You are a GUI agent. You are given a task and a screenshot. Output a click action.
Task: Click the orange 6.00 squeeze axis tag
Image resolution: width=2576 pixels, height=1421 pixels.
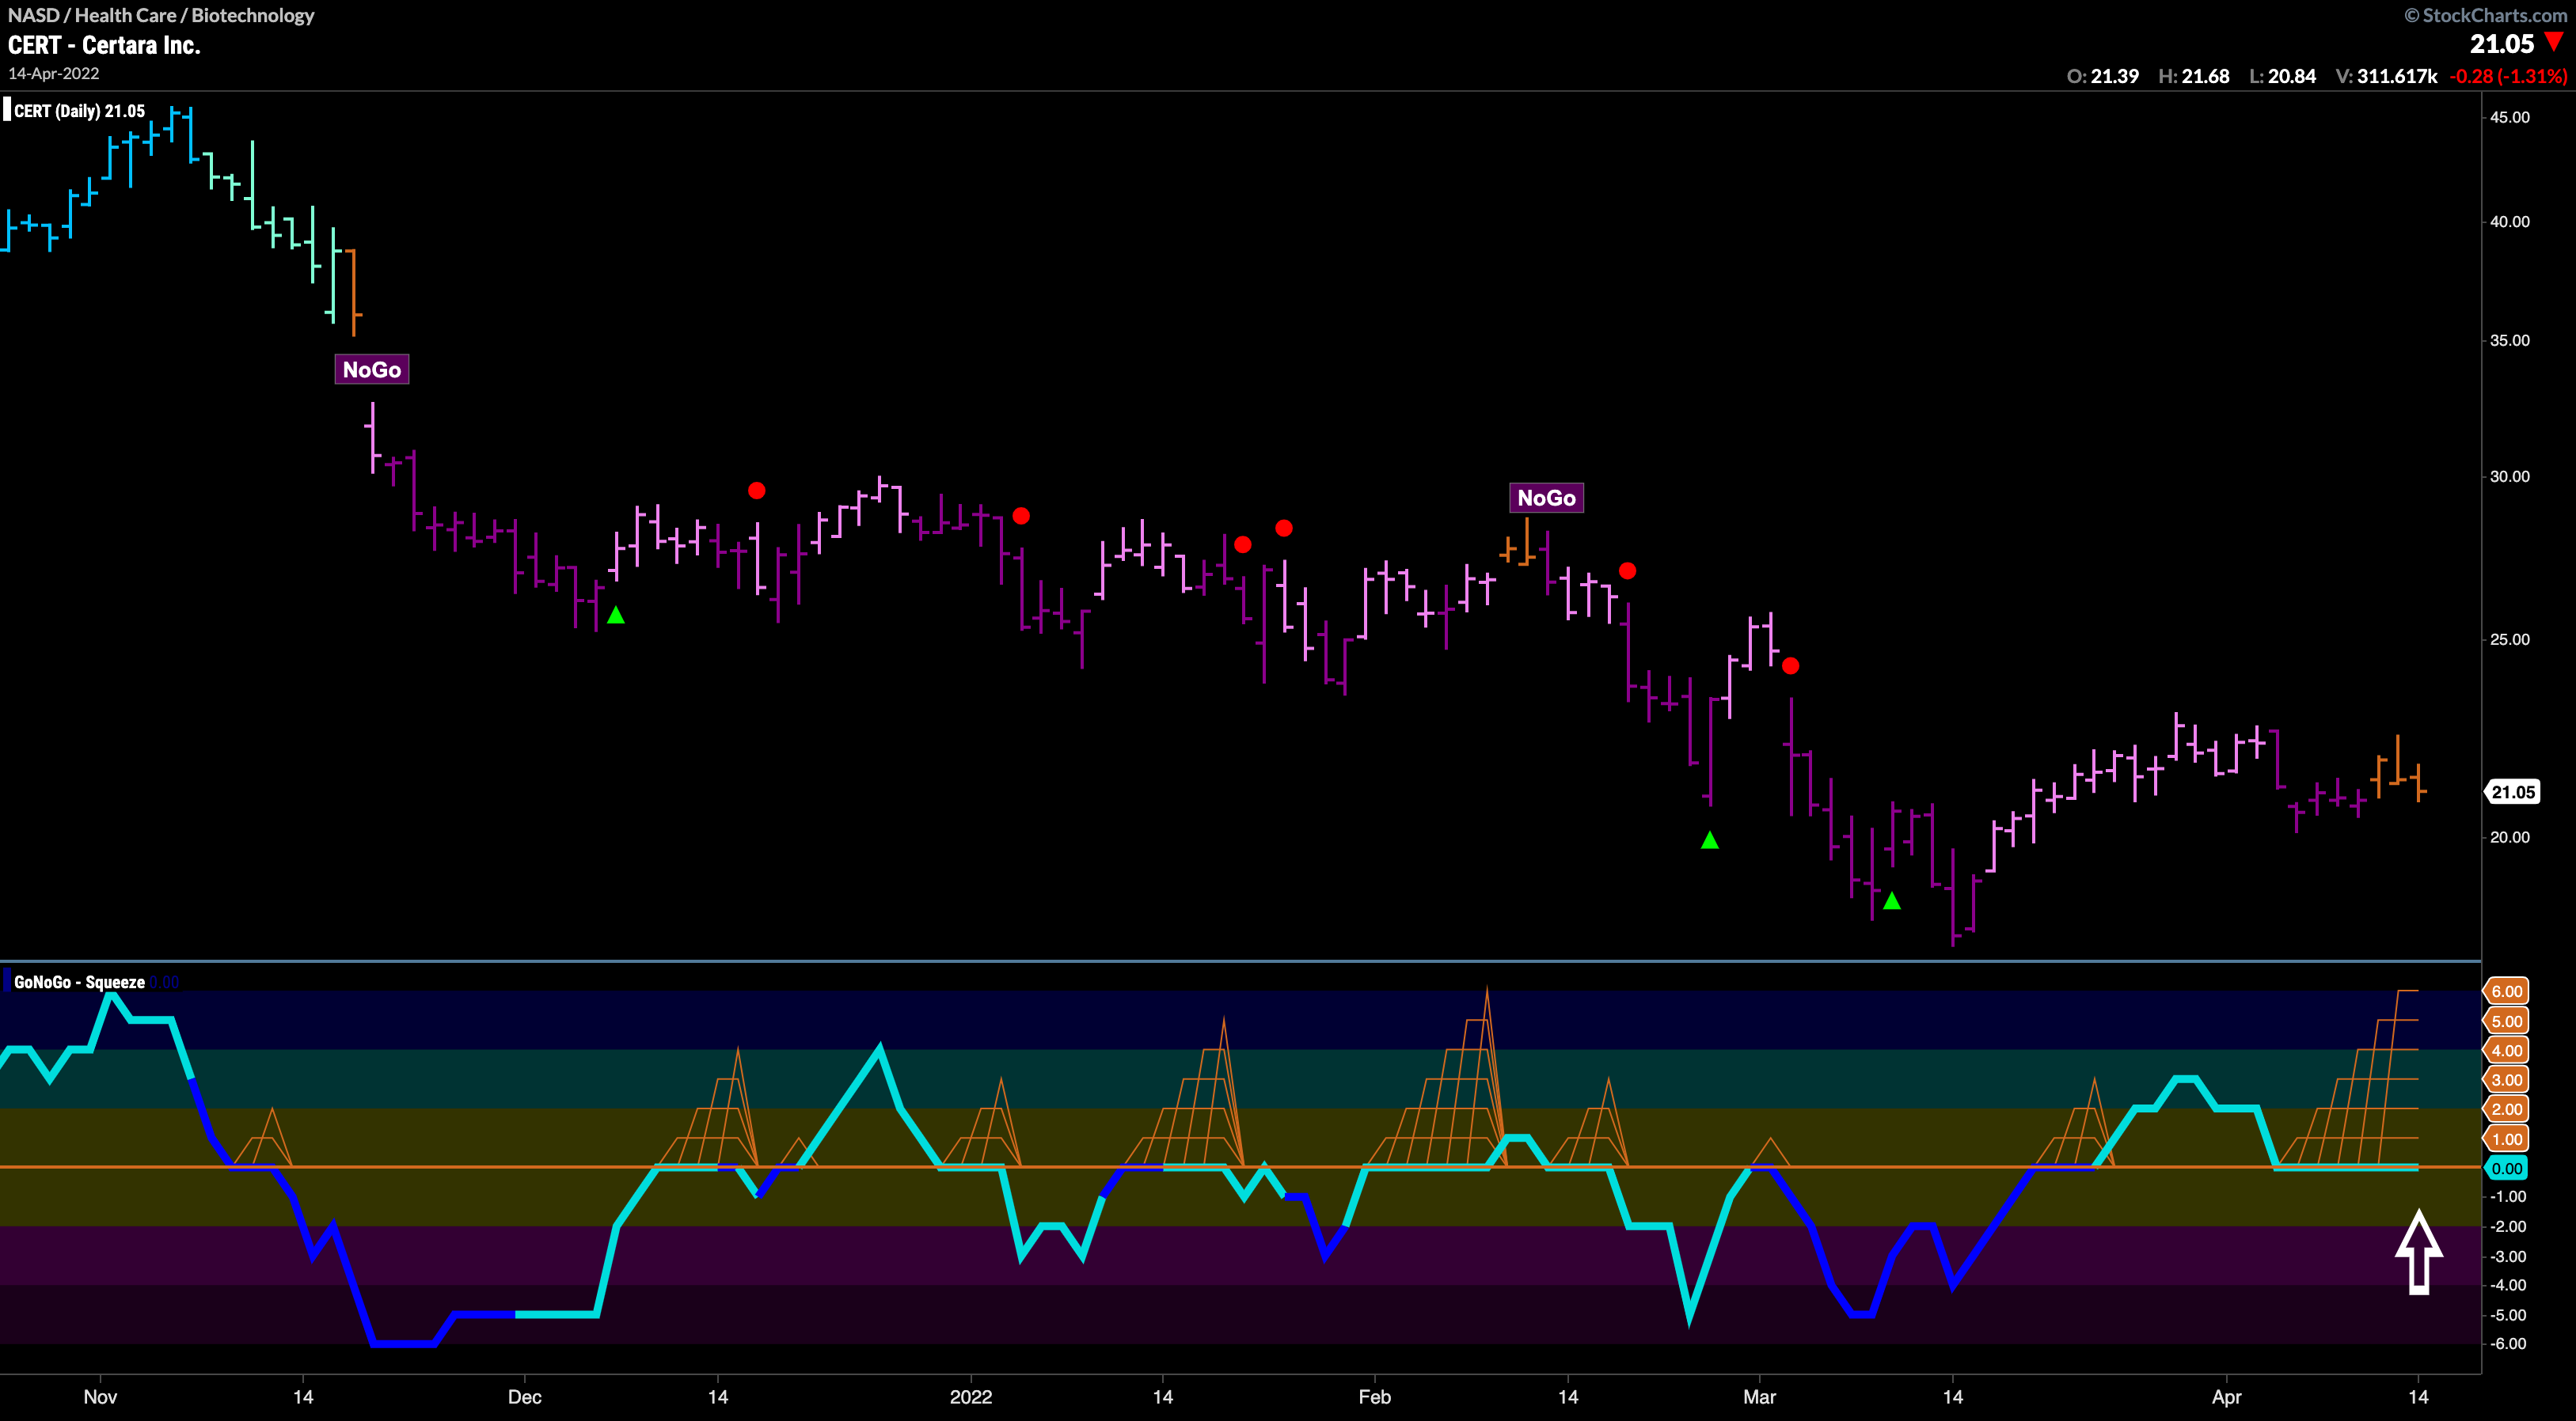(2506, 991)
